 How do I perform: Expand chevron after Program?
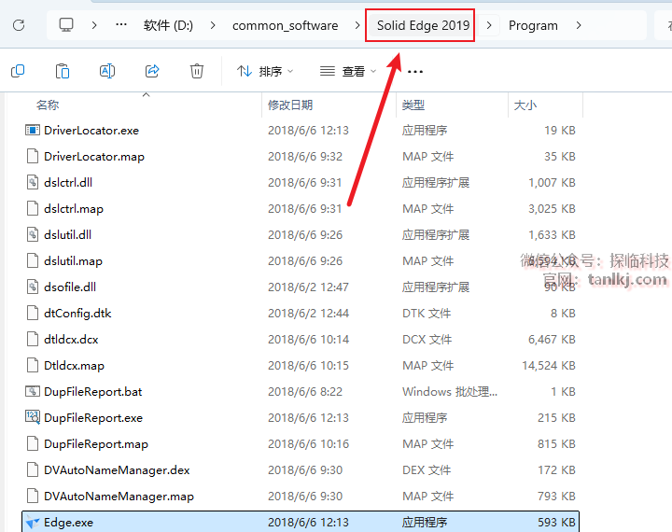pyautogui.click(x=579, y=25)
